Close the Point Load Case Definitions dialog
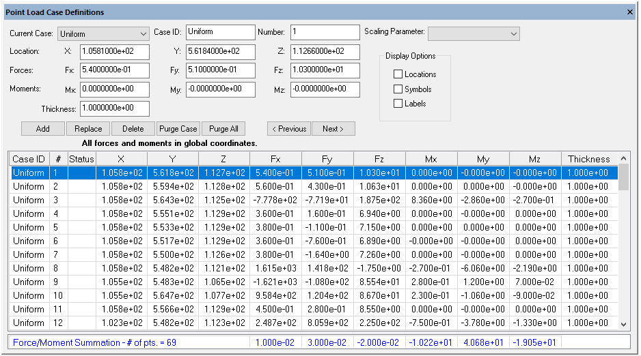Viewport: 641px width, 356px height. click(629, 12)
